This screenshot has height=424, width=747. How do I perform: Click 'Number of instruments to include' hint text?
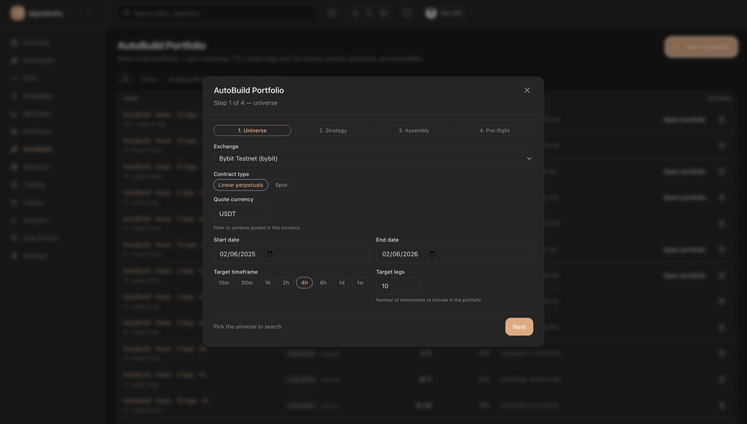click(x=429, y=300)
